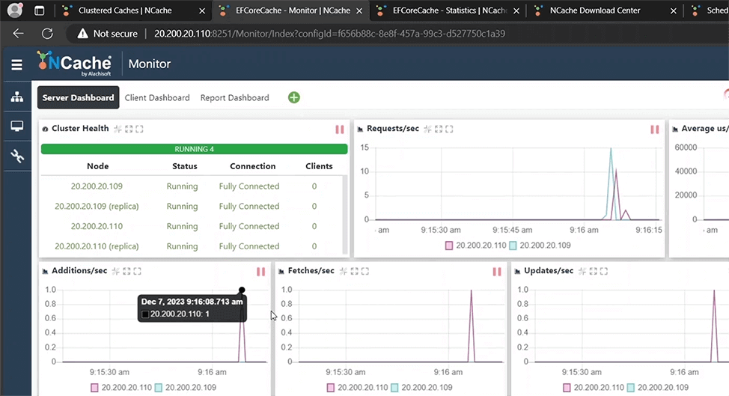Screen dimensions: 729x396
Task: Click the expand-arrows icon beside Additions/sec
Action: [x=126, y=271]
